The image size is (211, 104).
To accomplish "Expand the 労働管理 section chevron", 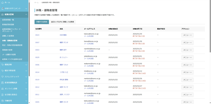I will click(26, 101).
